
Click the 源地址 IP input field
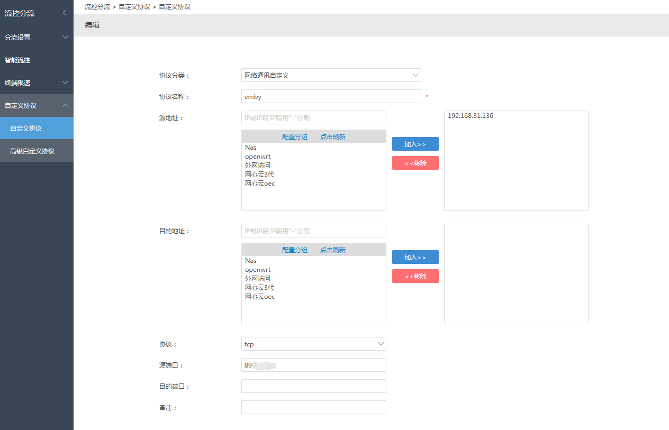point(313,117)
